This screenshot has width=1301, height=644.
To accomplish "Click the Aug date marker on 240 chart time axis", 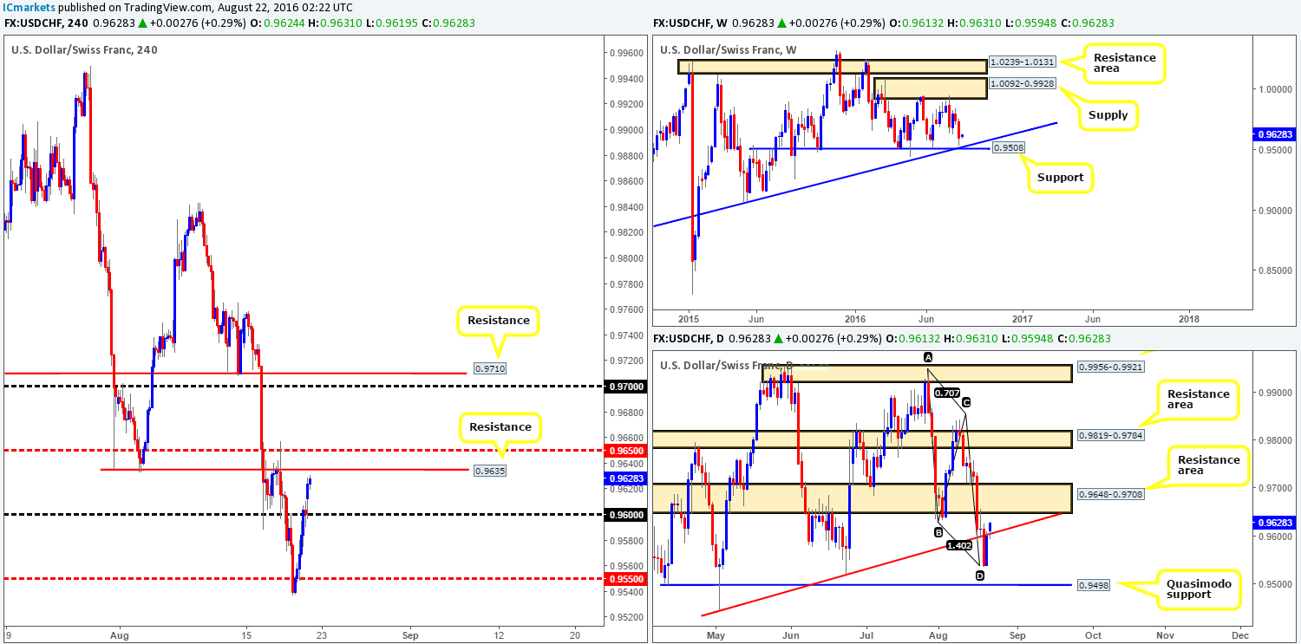I will [119, 634].
